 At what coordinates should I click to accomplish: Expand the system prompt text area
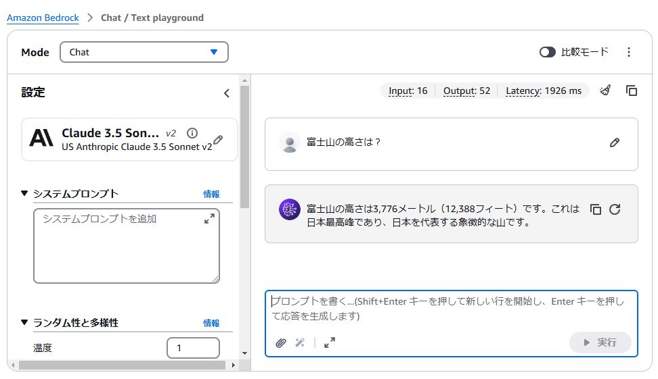click(x=209, y=219)
